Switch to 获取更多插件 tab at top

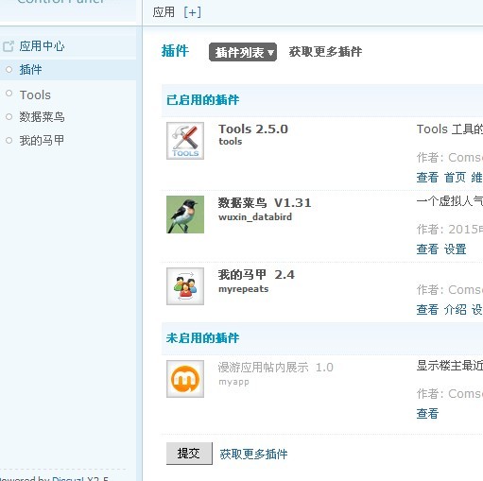point(325,52)
